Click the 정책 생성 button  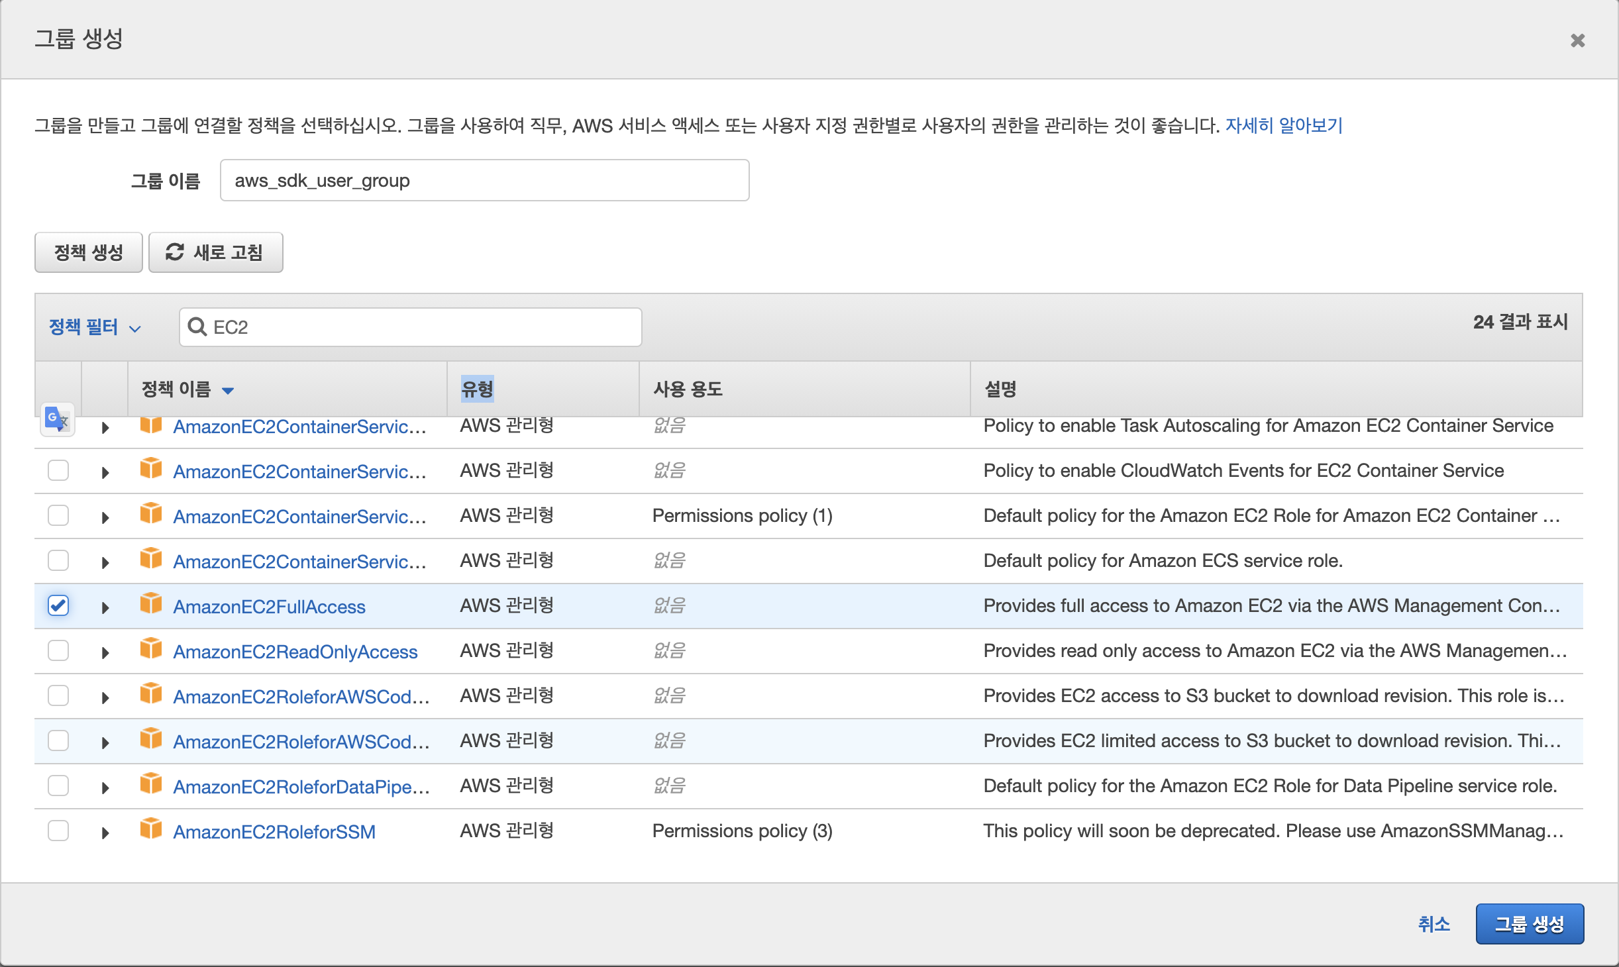pyautogui.click(x=89, y=252)
